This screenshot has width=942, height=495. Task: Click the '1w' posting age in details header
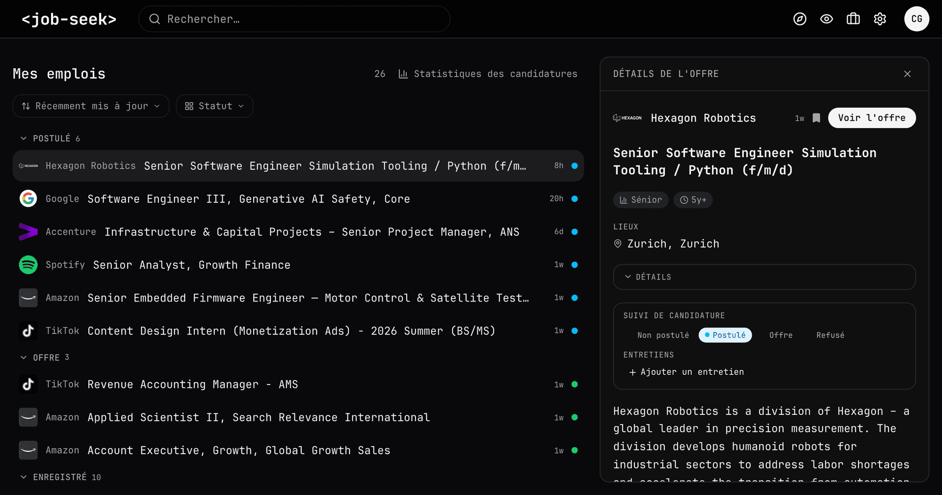coord(800,118)
